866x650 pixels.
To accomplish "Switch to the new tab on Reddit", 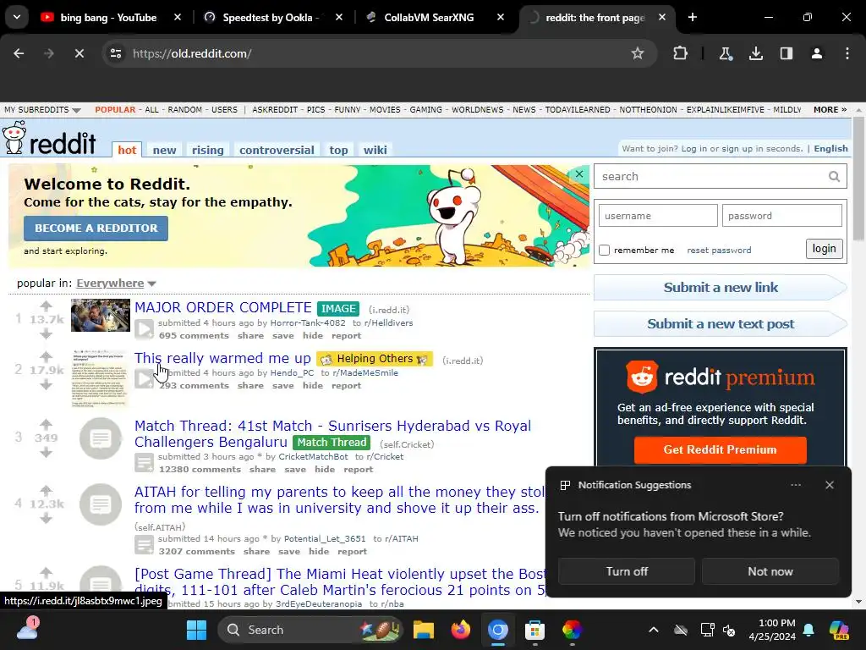I will tap(165, 150).
